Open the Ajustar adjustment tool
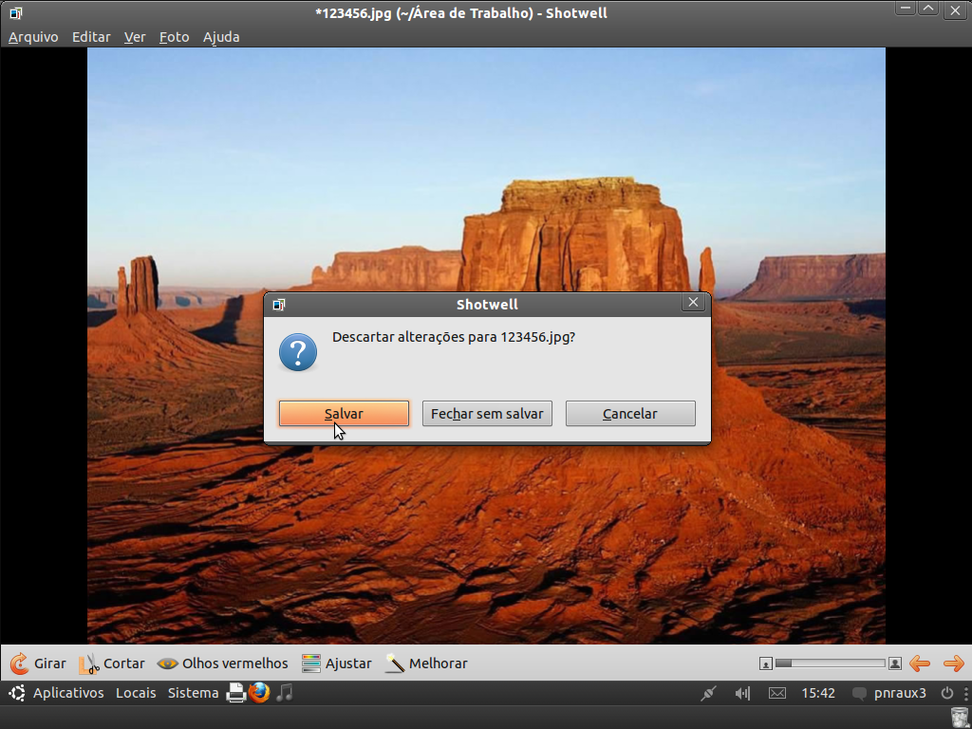The width and height of the screenshot is (972, 729). click(x=337, y=664)
